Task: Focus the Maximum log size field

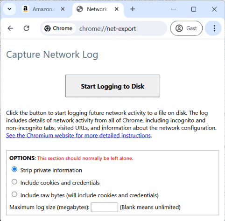Action: [x=105, y=207]
